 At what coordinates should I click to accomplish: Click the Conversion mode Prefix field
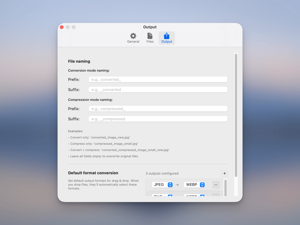point(158,80)
